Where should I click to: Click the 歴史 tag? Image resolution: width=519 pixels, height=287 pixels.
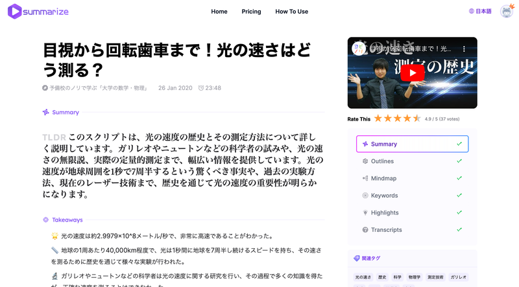tap(382, 277)
